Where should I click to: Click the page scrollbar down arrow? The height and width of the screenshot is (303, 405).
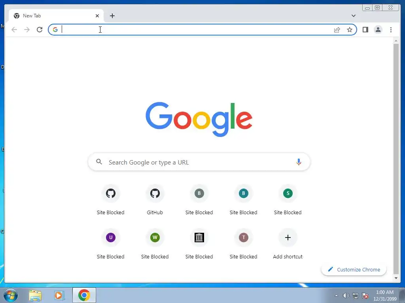click(396, 278)
